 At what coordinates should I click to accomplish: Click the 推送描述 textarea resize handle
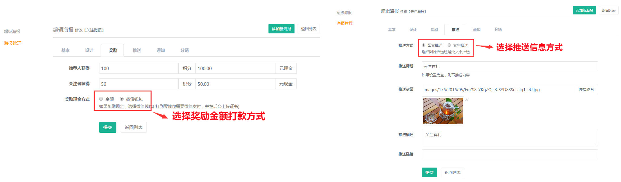click(596, 144)
